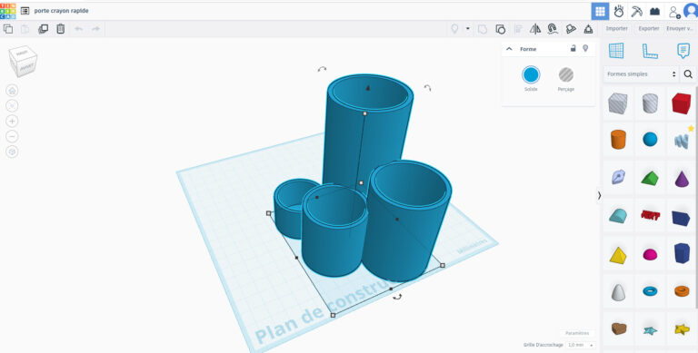This screenshot has width=698, height=353.
Task: Open the notes tool icon
Action: 683,51
